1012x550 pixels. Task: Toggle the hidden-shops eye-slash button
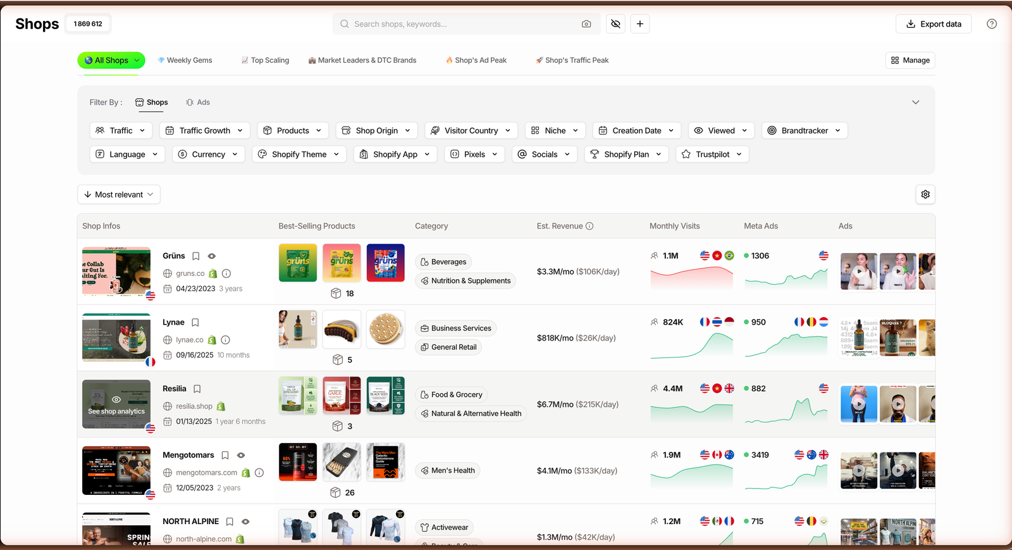point(615,24)
